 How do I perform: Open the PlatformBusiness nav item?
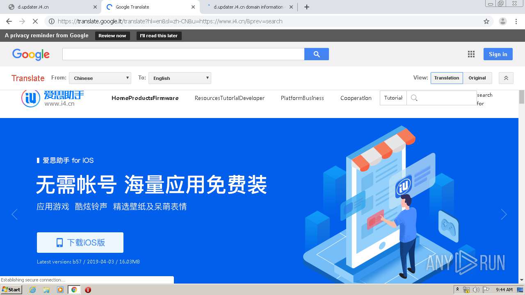[x=302, y=98]
